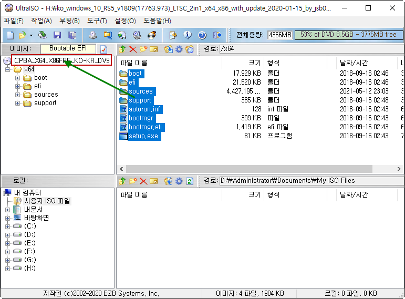Click the notepad with gear toolbar icon
This screenshot has height=299, width=405.
point(173,35)
